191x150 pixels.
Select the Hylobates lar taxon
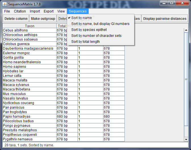coord(29,71)
